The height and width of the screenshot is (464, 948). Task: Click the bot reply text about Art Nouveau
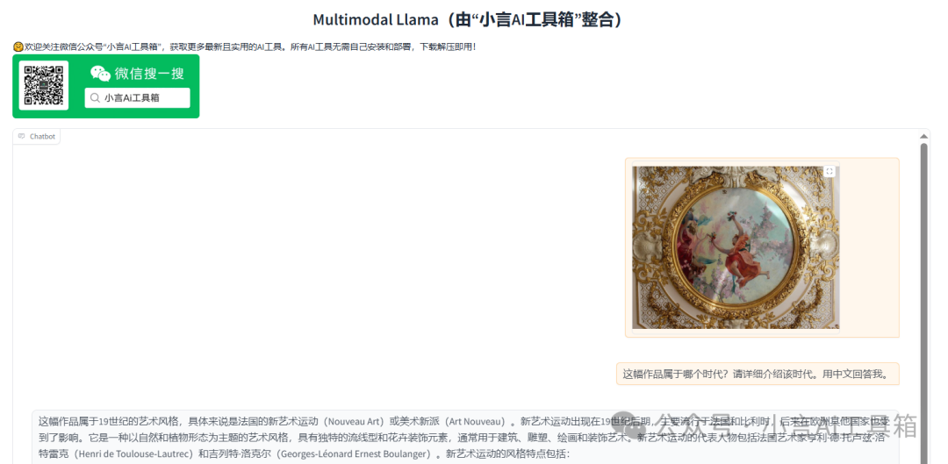click(x=465, y=438)
